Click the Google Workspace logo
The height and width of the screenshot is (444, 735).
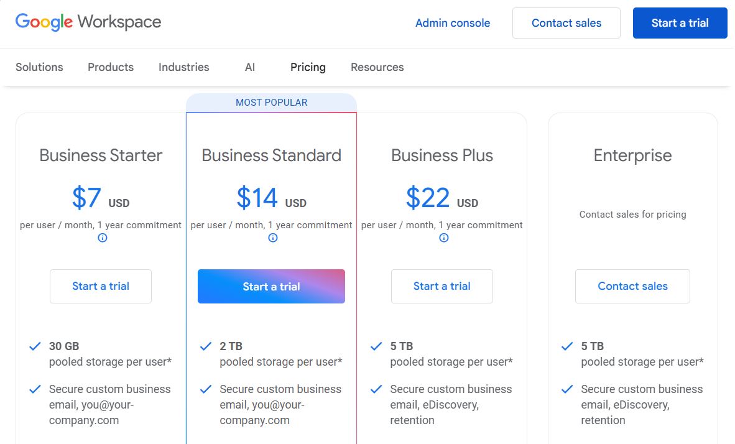[x=88, y=22]
